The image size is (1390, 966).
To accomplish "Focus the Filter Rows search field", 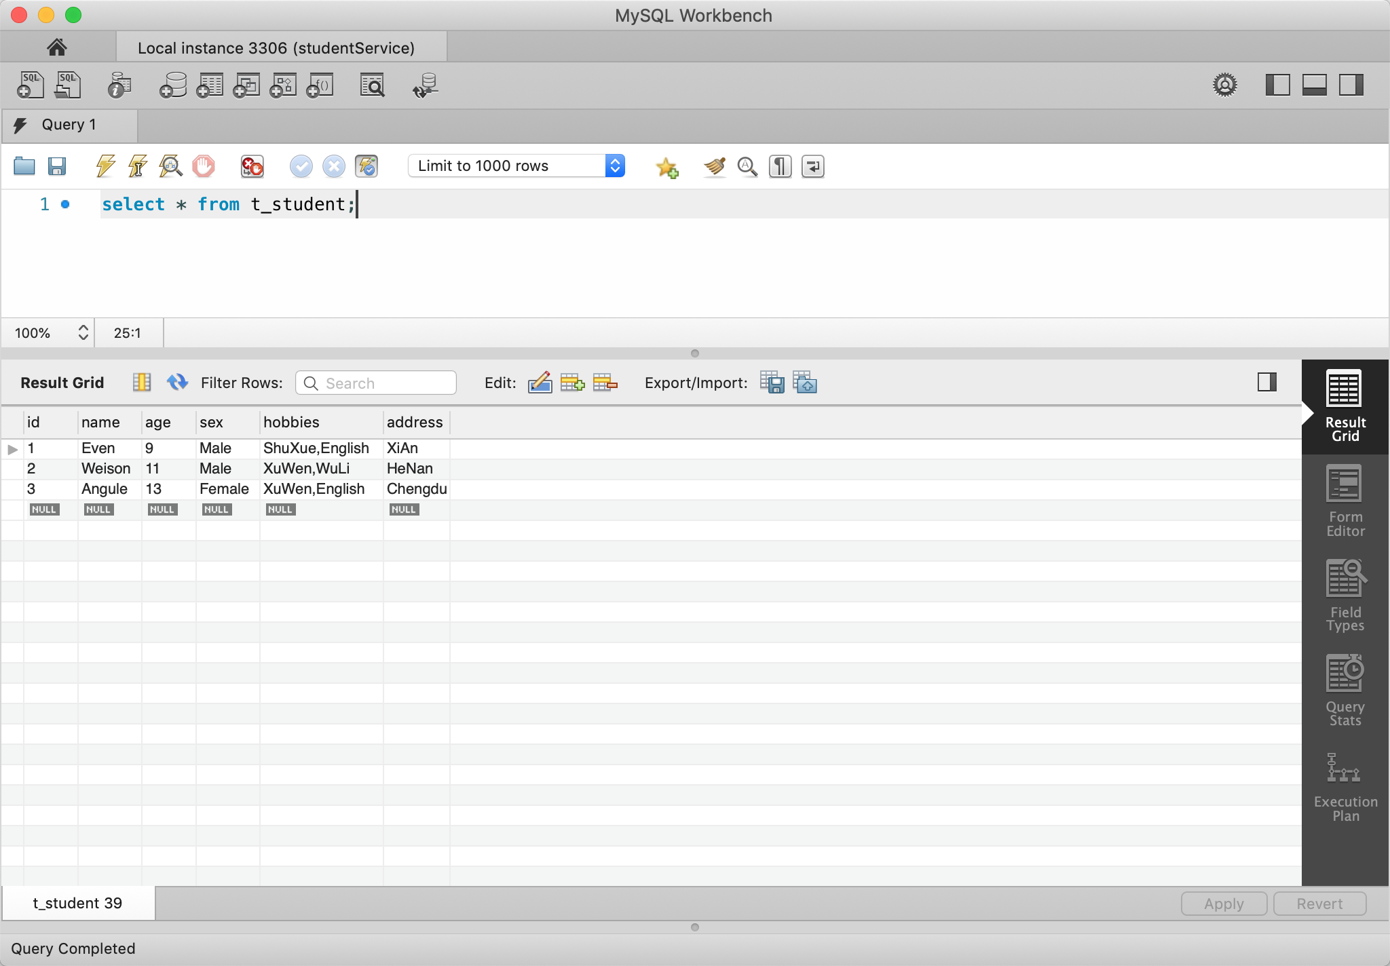I will (x=376, y=383).
